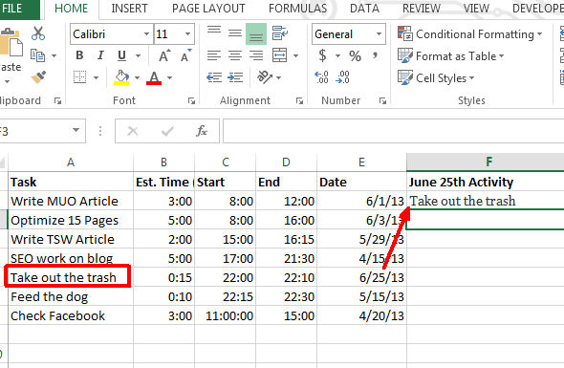Increase font size with large A

(164, 55)
